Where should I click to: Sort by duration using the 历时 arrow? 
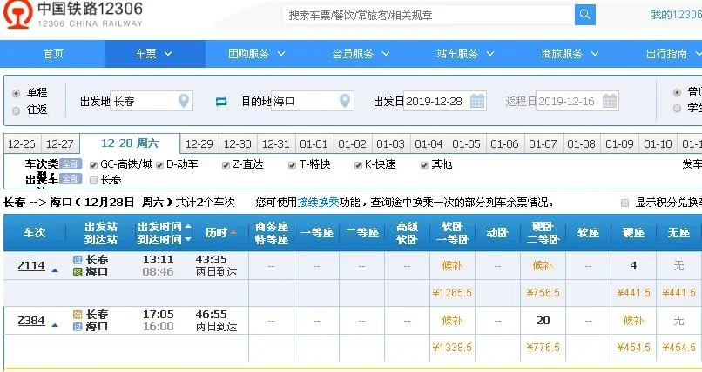233,233
